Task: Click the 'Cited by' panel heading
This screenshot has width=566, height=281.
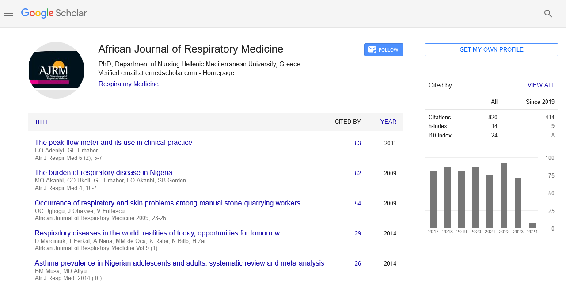Action: pyautogui.click(x=440, y=85)
